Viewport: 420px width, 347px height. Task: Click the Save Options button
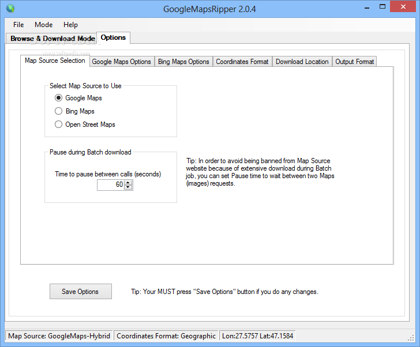point(81,291)
